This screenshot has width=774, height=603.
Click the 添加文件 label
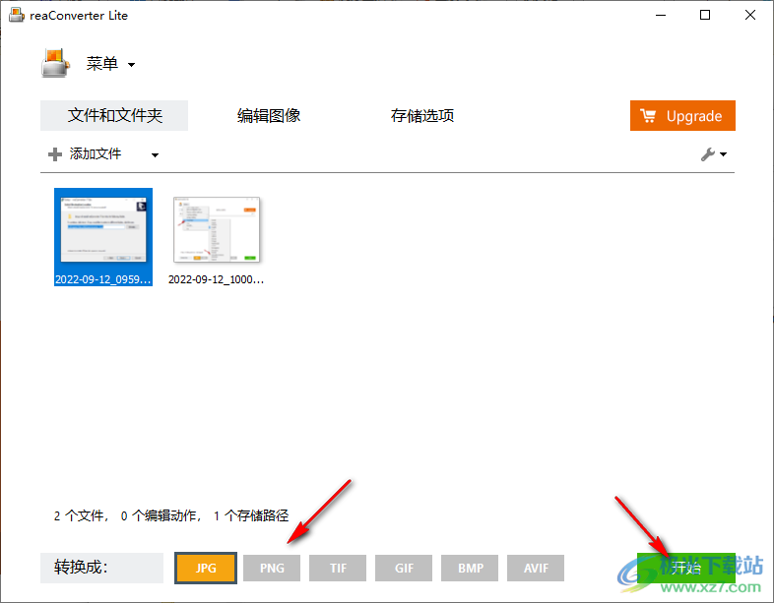coord(96,153)
